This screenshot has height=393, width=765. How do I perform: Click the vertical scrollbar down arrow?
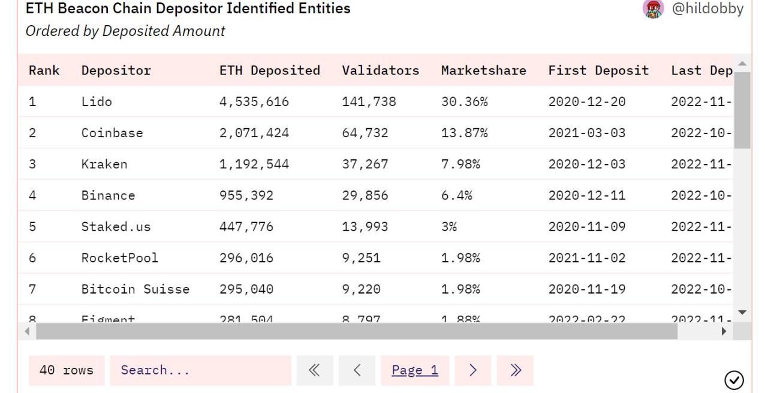742,312
